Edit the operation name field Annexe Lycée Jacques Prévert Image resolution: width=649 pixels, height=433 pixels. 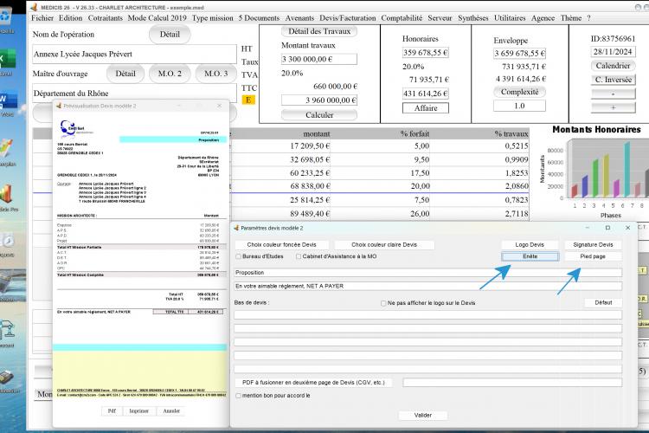pos(134,55)
